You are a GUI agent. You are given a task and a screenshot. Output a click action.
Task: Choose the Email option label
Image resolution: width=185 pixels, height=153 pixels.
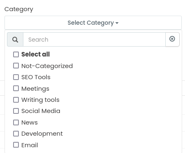click(x=30, y=145)
